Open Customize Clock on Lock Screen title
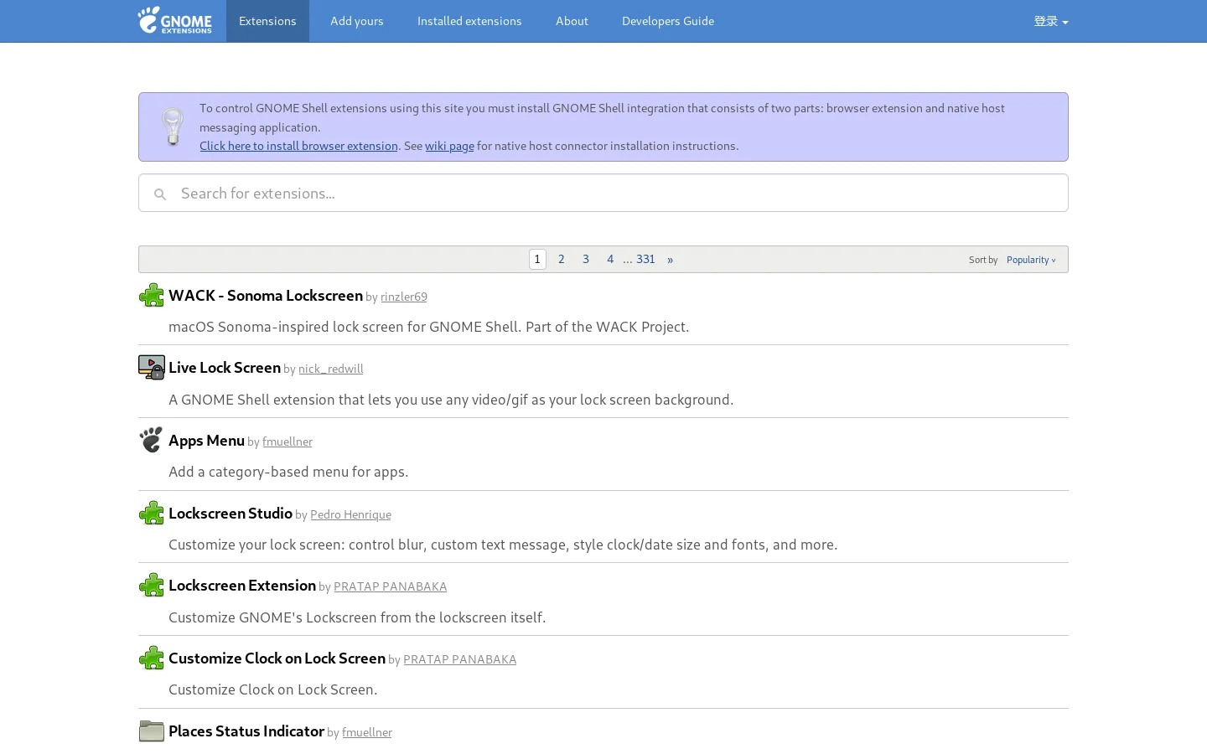Viewport: 1207px width, 754px height. point(277,658)
